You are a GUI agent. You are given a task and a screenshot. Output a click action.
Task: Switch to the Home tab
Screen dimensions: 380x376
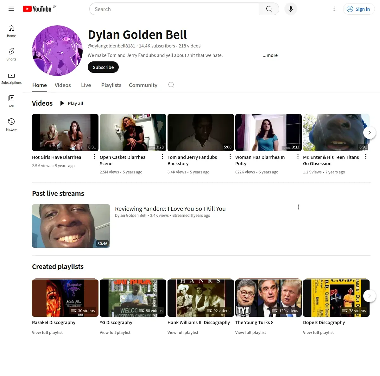[40, 85]
